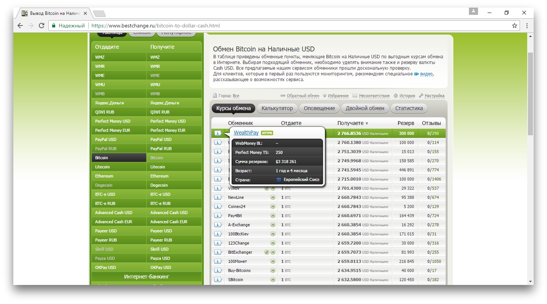Click the Резерв column header

click(406, 123)
